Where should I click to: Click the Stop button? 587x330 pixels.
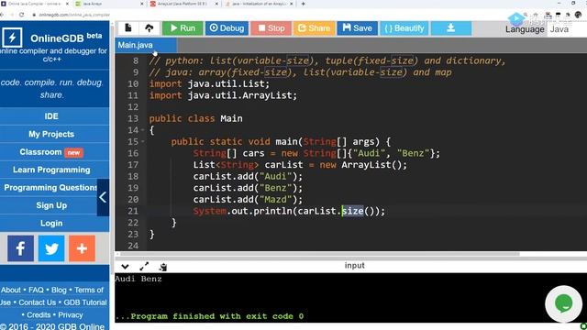pyautogui.click(x=271, y=28)
